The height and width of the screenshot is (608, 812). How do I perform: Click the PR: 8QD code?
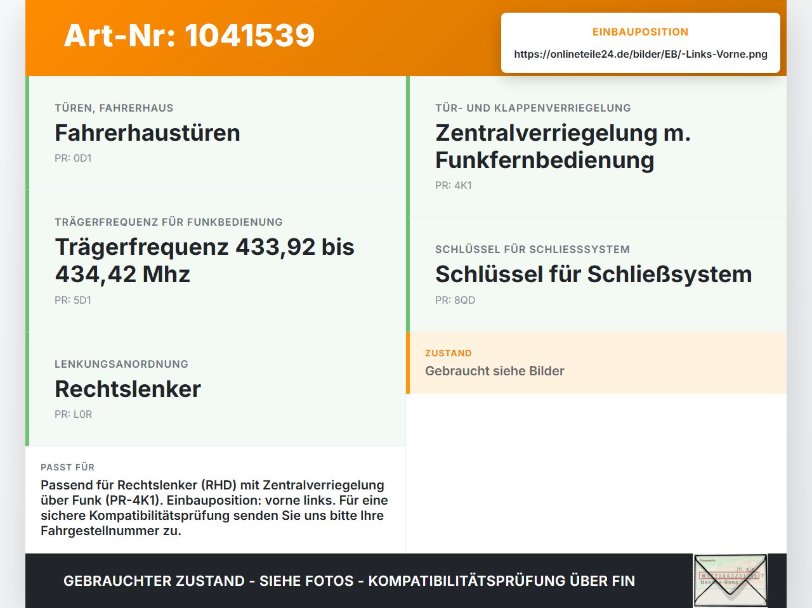pyautogui.click(x=455, y=300)
